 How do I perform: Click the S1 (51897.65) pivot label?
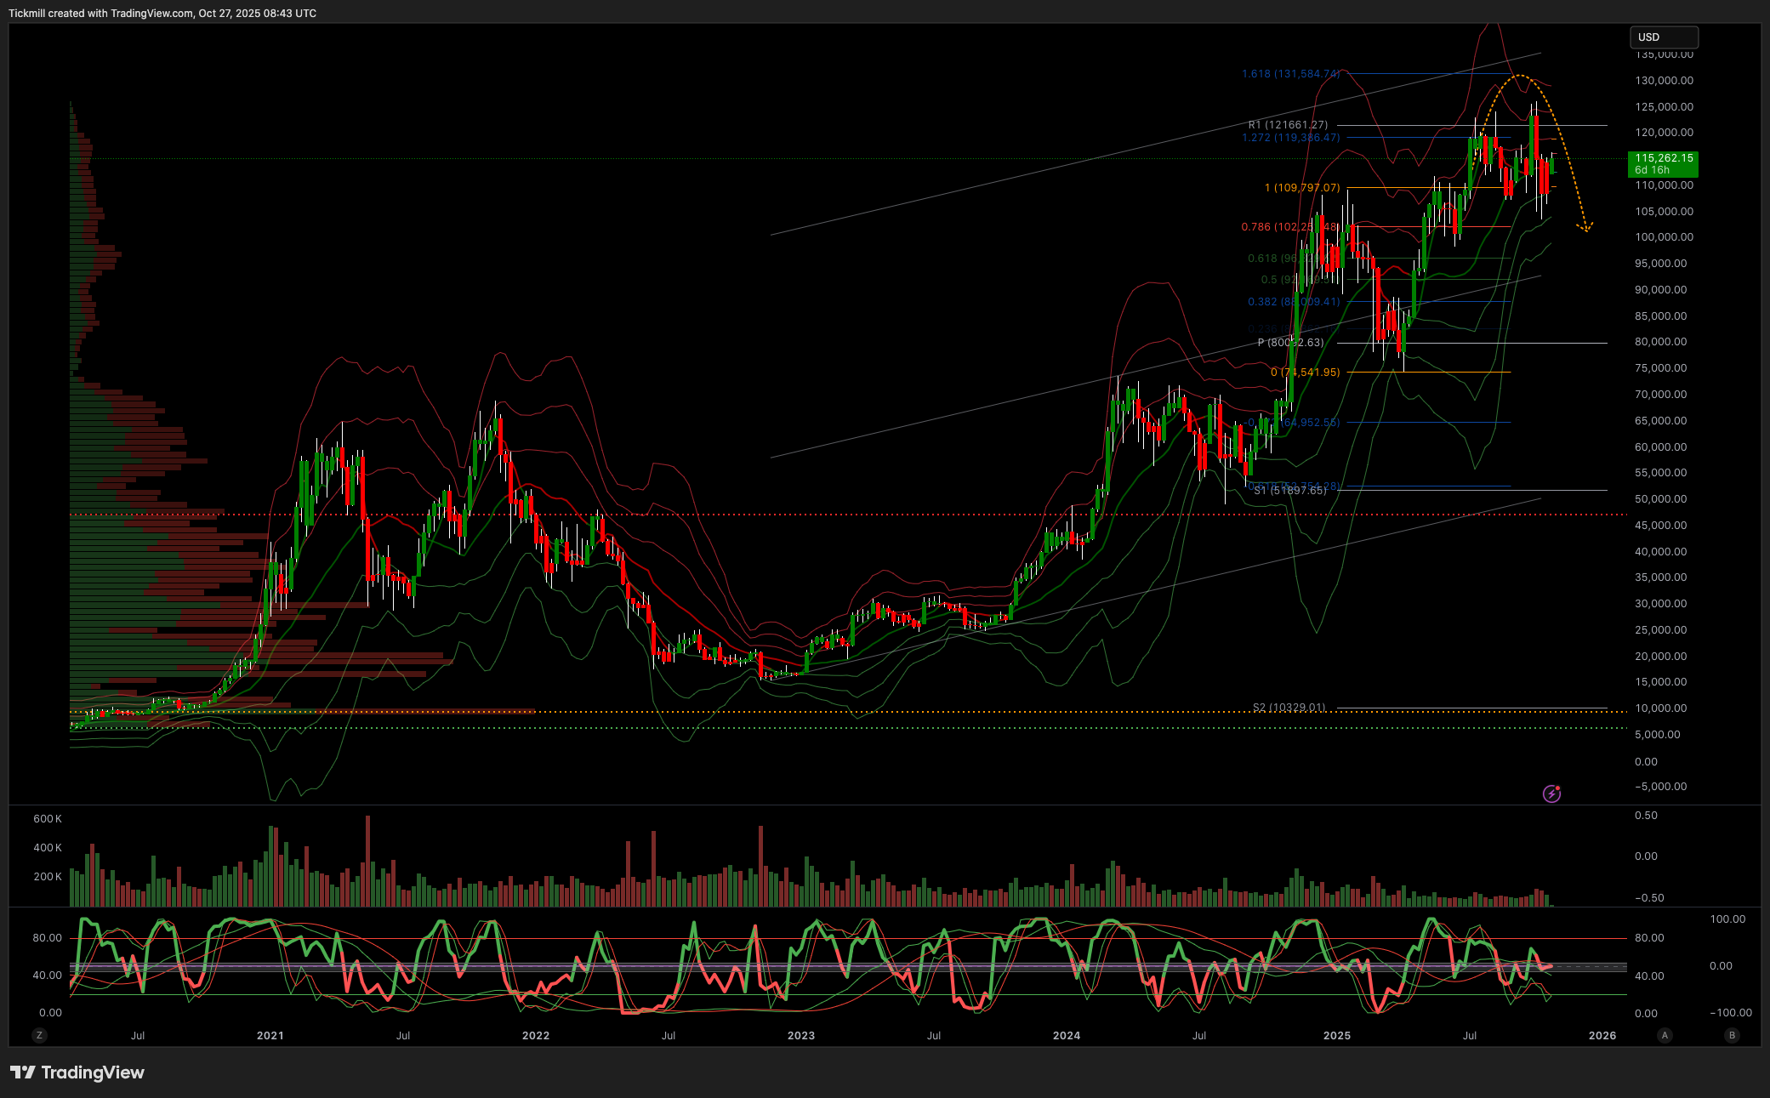(1289, 491)
